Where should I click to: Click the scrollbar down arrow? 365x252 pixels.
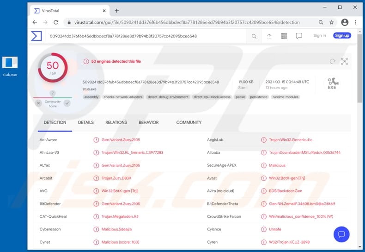click(x=360, y=246)
